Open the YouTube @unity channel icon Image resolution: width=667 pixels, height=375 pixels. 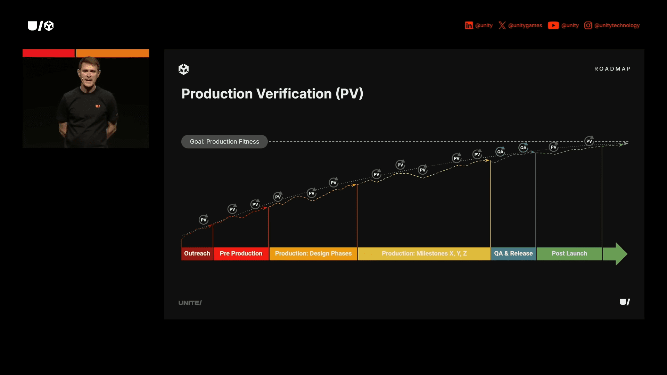[x=553, y=25]
